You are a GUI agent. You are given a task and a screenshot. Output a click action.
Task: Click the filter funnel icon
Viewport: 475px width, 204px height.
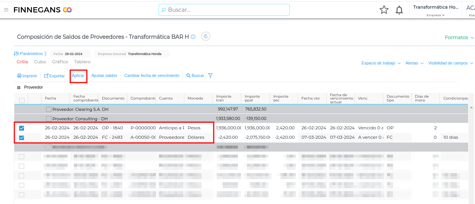tap(210, 75)
